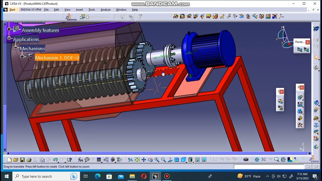Image resolution: width=322 pixels, height=181 pixels.
Task: Open the Insert menu
Action: [79, 10]
